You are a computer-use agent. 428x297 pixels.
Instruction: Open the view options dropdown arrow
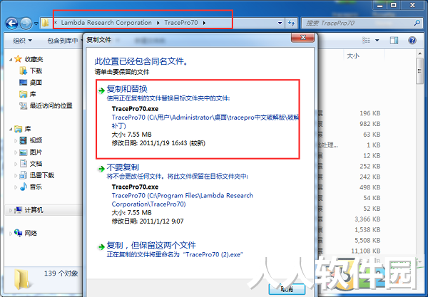[377, 41]
